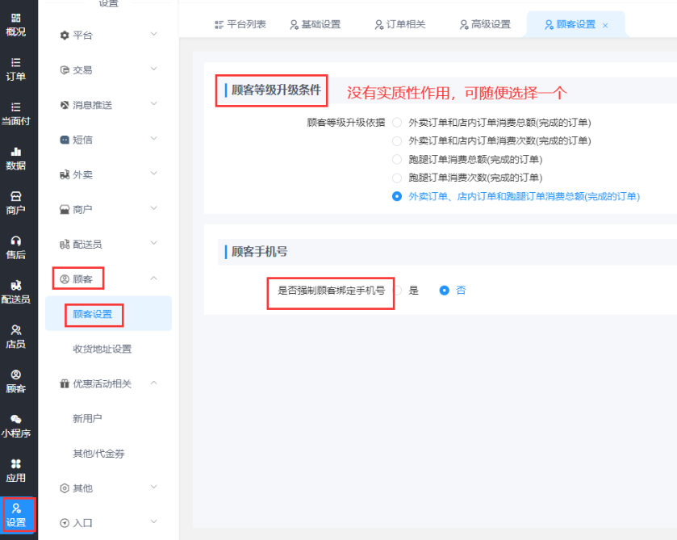Choose 是 for forcing phone binding
Screen dimensions: 677x540
click(x=398, y=291)
